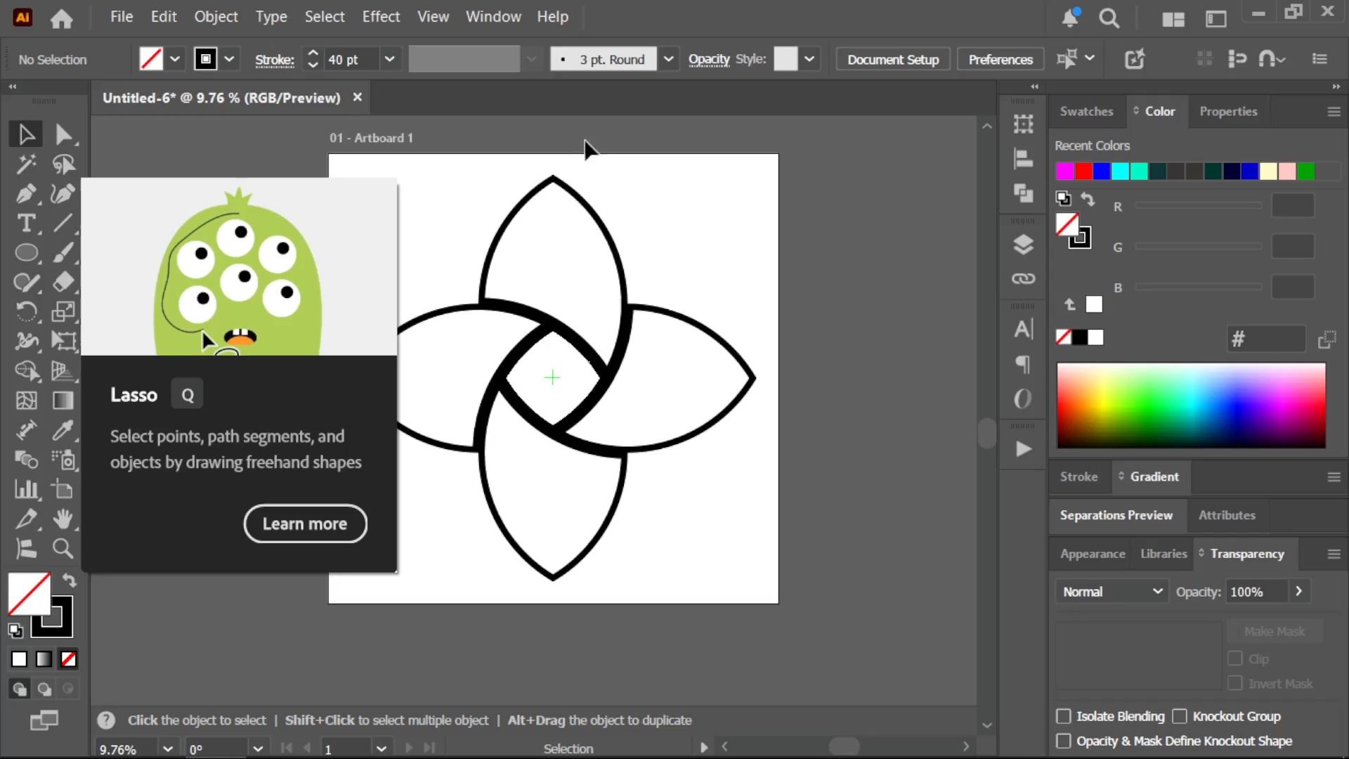The image size is (1349, 759).
Task: Switch to the Swatches tab
Action: [1086, 111]
